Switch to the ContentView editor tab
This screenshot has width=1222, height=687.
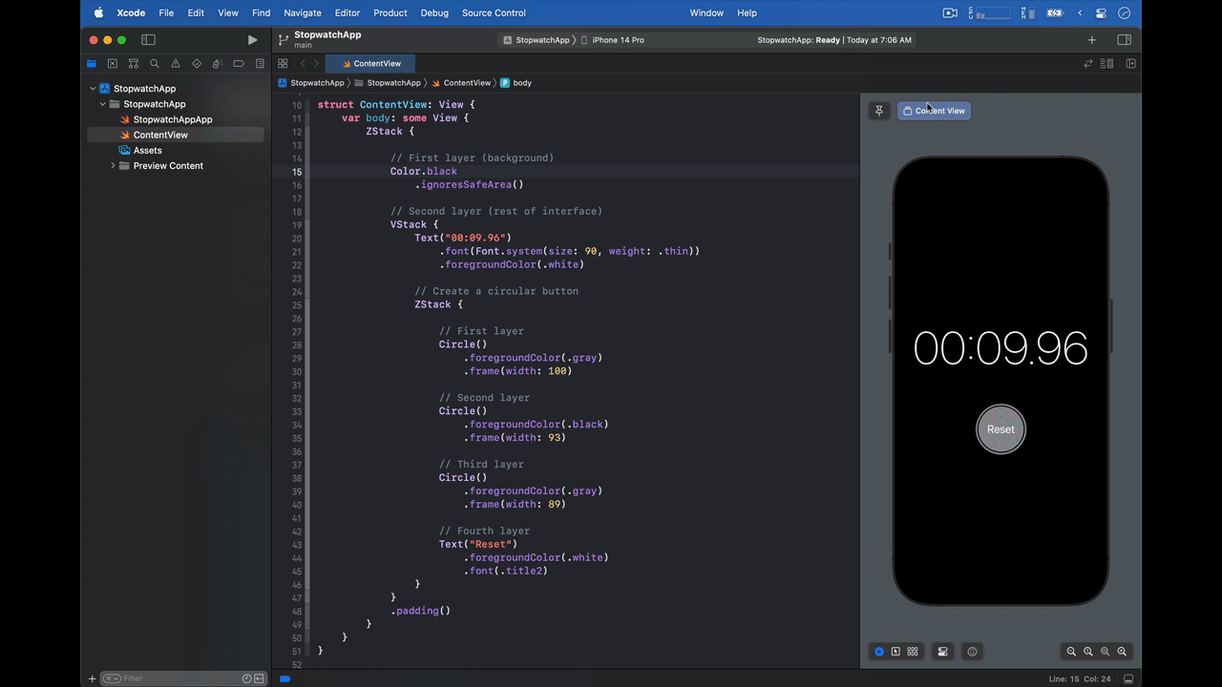tap(377, 63)
